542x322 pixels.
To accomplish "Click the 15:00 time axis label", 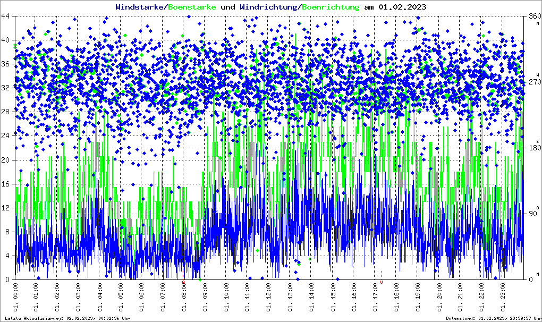I will pyautogui.click(x=333, y=297).
